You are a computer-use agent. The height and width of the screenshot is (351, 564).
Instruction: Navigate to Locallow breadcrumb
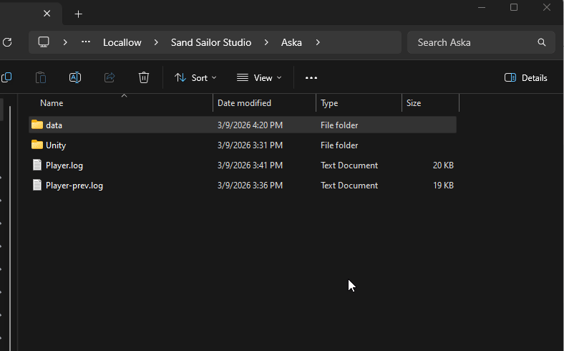[122, 42]
